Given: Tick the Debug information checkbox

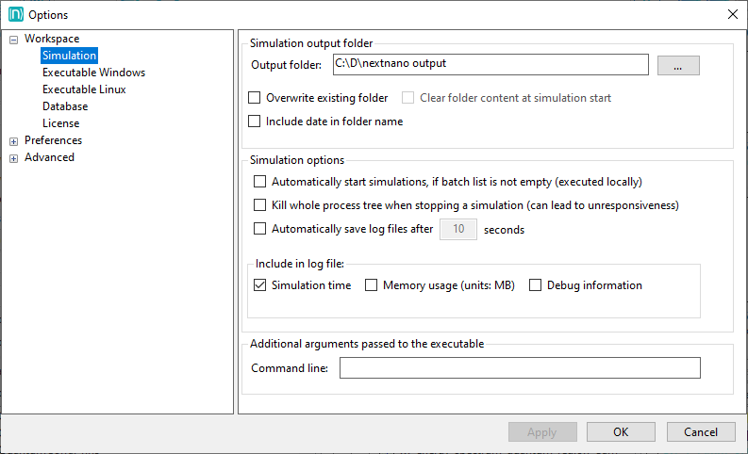Looking at the screenshot, I should click(536, 285).
